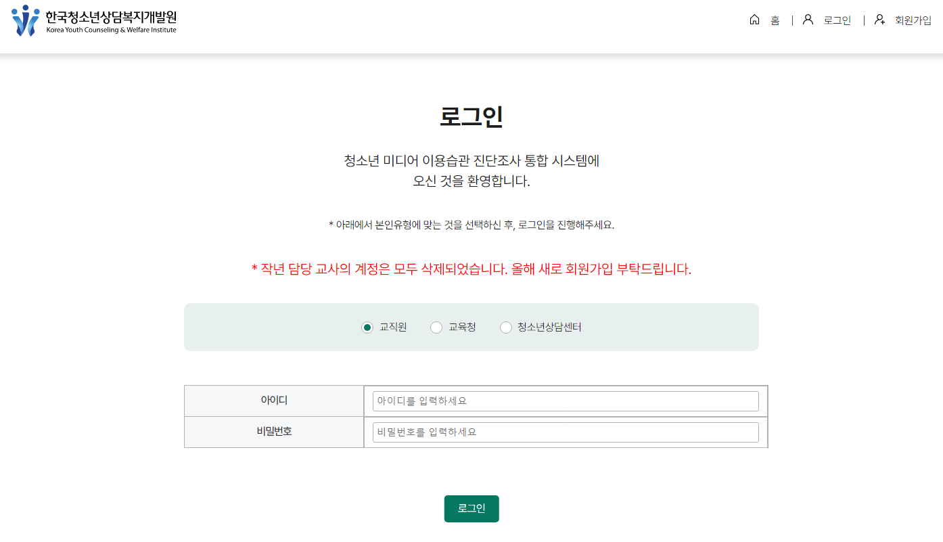Open the 홈 link in the header
Viewport: 943px width, 542px height.
tap(774, 20)
